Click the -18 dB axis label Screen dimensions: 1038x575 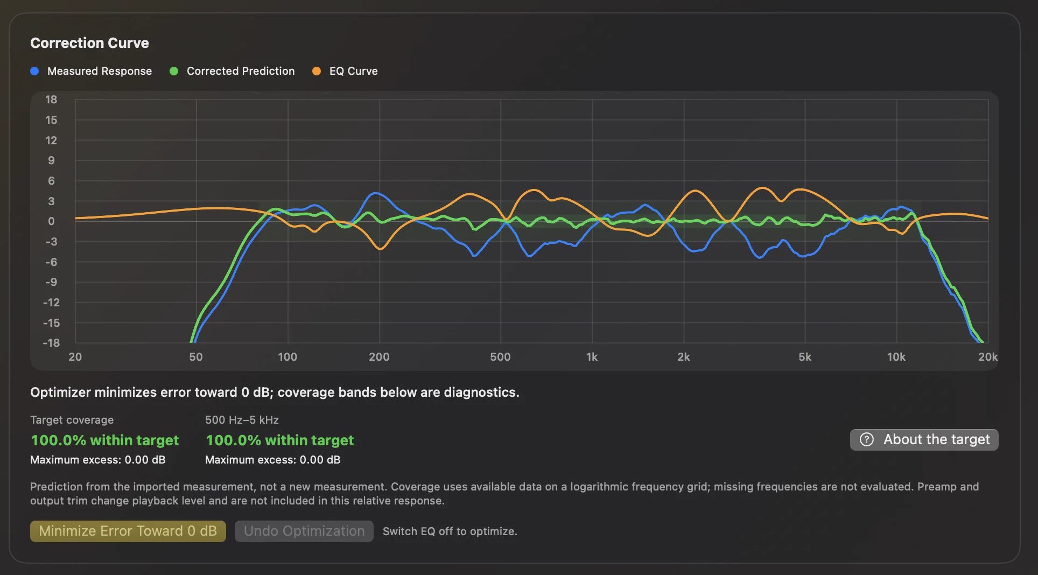click(51, 343)
